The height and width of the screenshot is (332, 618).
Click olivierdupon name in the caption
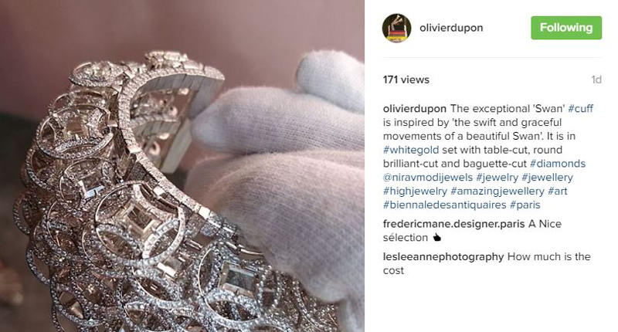[415, 108]
